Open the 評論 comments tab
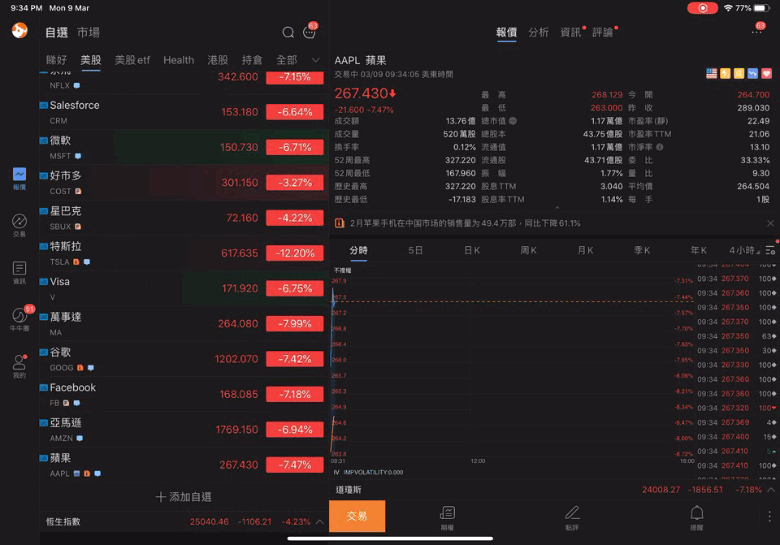This screenshot has height=545, width=780. coord(602,32)
